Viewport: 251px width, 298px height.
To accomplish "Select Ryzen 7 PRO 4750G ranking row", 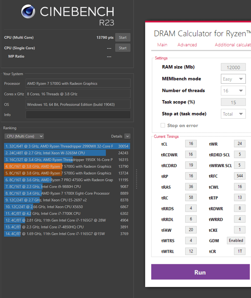I will tap(67, 180).
